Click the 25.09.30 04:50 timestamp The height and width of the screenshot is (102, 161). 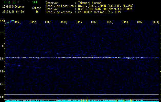pos(13,12)
